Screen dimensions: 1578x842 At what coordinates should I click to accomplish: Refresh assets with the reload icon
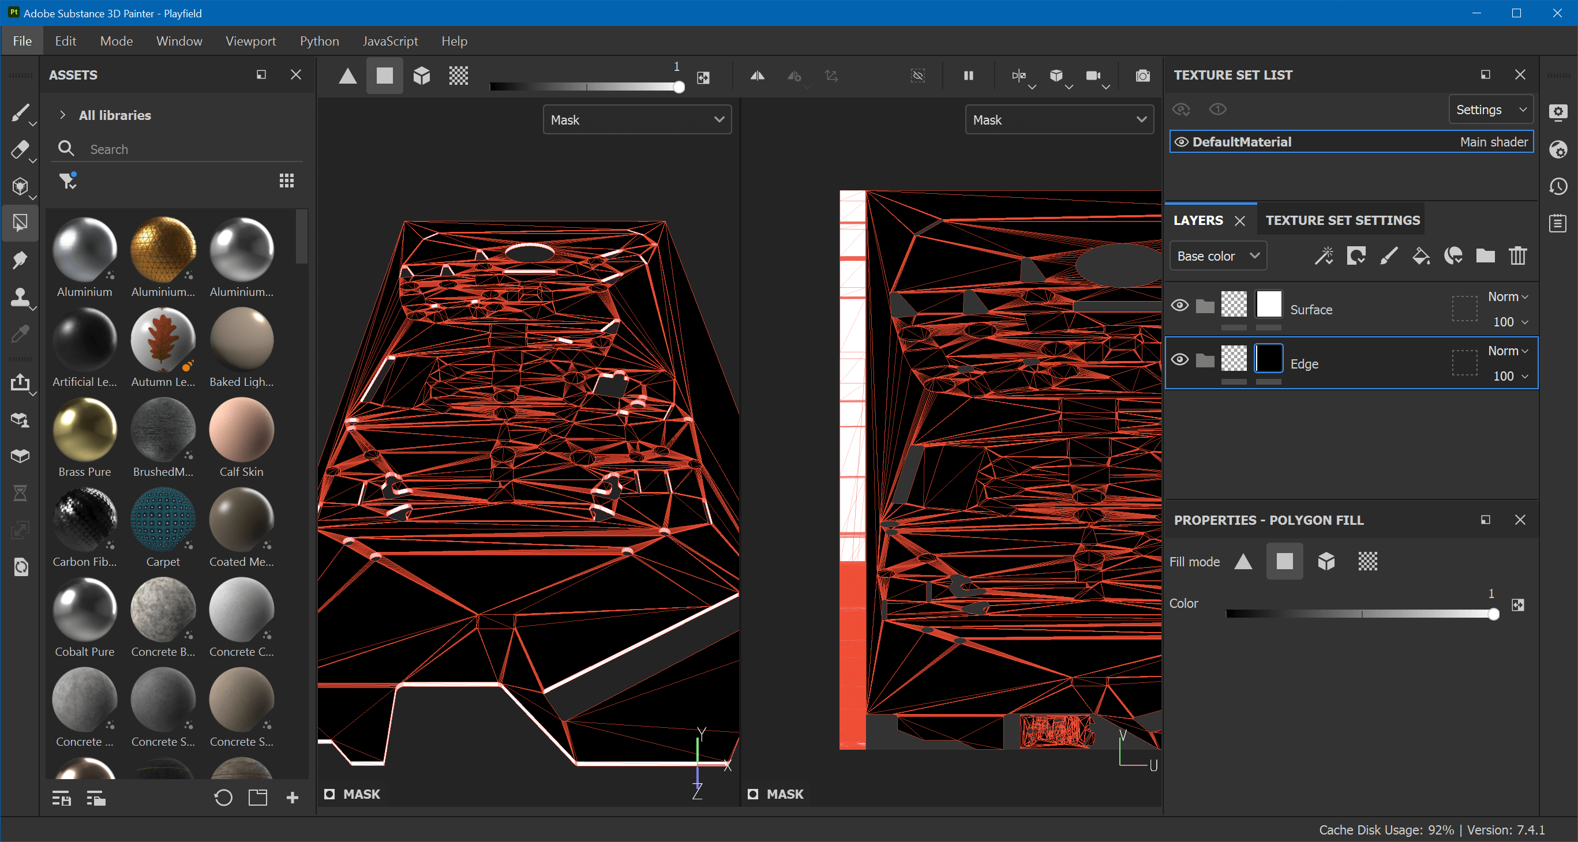pos(223,797)
